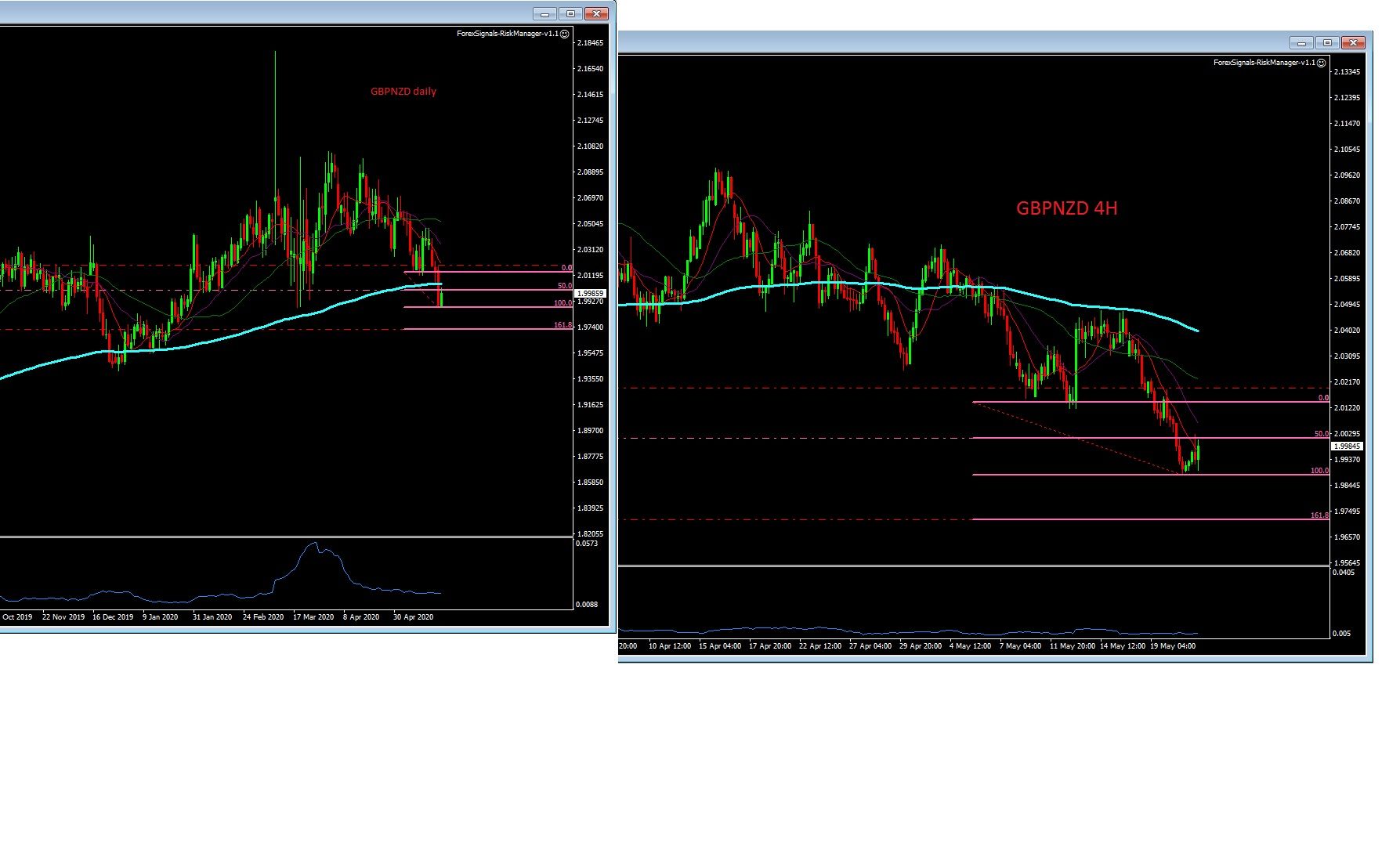
Task: Select Fibonacci 100.0 level label on daily chart
Action: tap(563, 303)
